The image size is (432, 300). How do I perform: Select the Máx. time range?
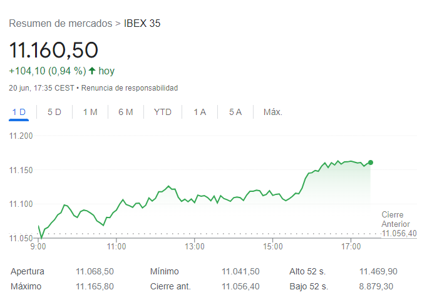273,112
